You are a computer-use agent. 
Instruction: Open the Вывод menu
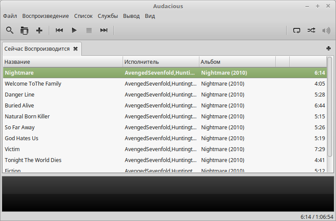[131, 16]
